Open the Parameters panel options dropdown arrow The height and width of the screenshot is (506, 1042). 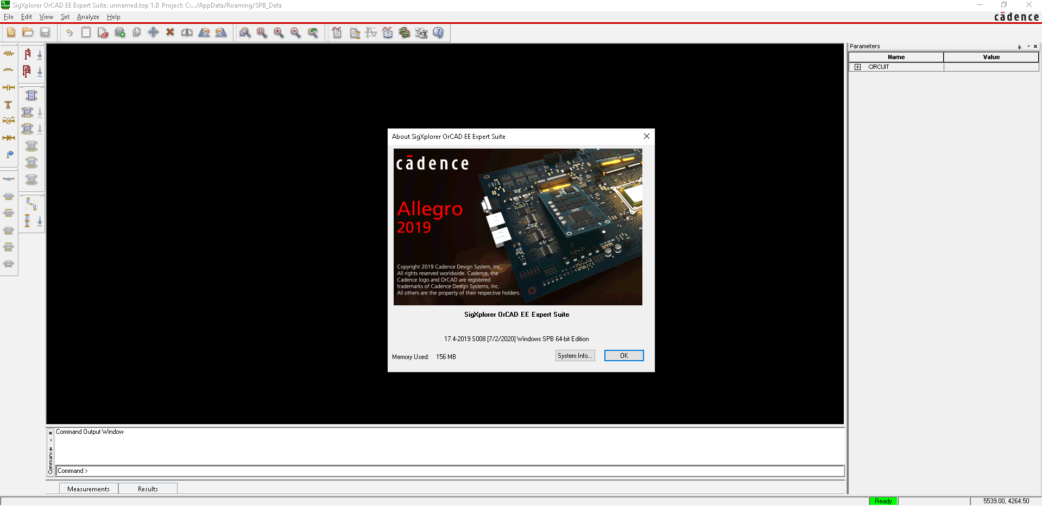1028,47
